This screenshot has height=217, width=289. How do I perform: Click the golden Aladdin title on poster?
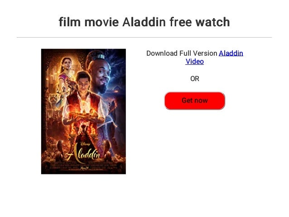click(x=84, y=154)
